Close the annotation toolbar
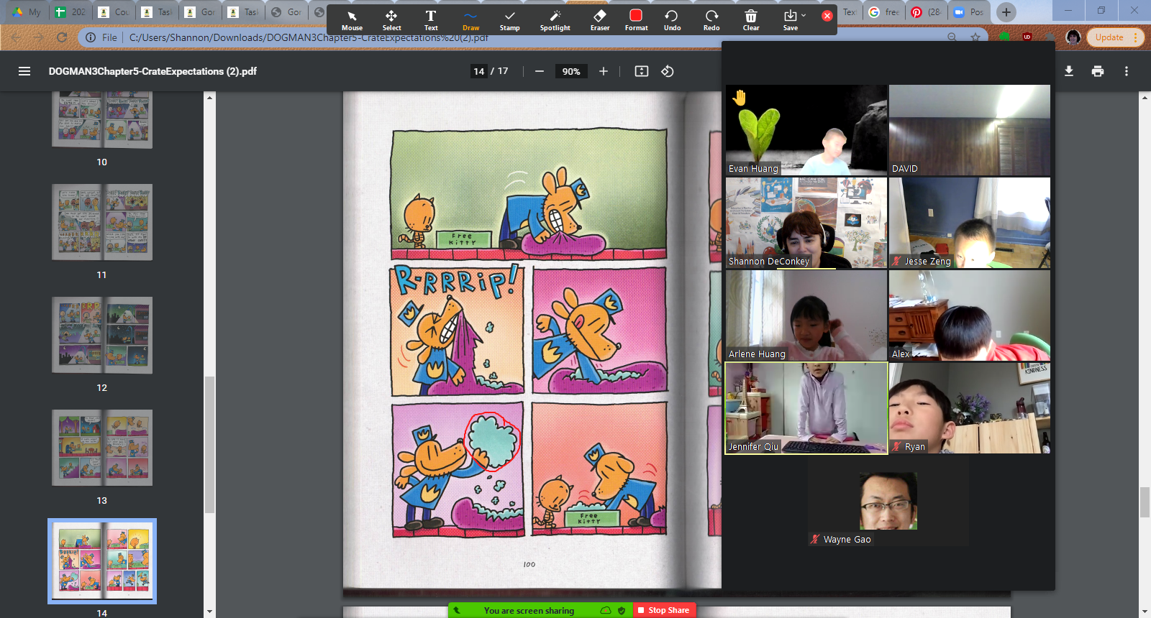 pyautogui.click(x=827, y=15)
